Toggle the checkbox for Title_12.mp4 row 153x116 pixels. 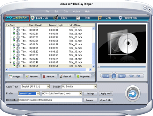(14, 48)
